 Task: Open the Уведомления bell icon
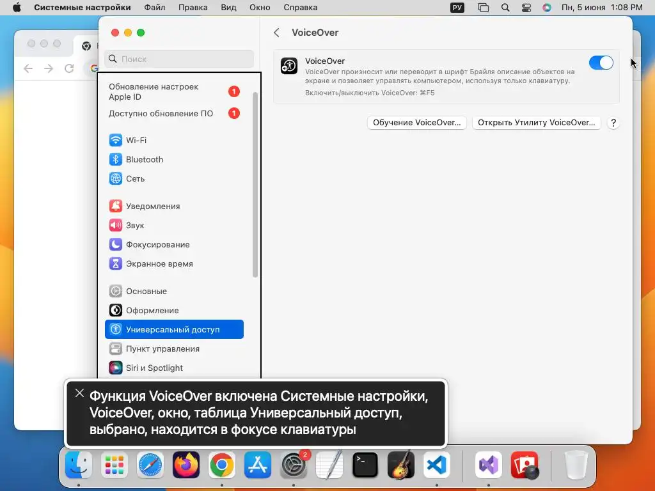coord(116,206)
